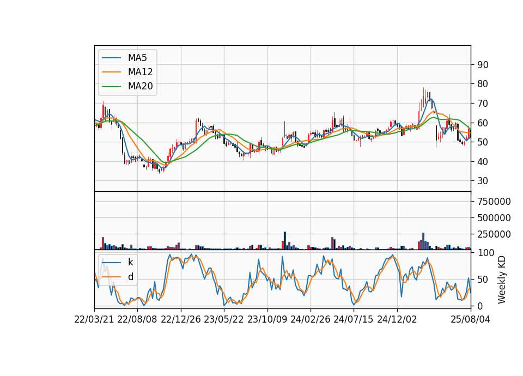
Task: Click the MA5 legend label
Action: pyautogui.click(x=137, y=58)
